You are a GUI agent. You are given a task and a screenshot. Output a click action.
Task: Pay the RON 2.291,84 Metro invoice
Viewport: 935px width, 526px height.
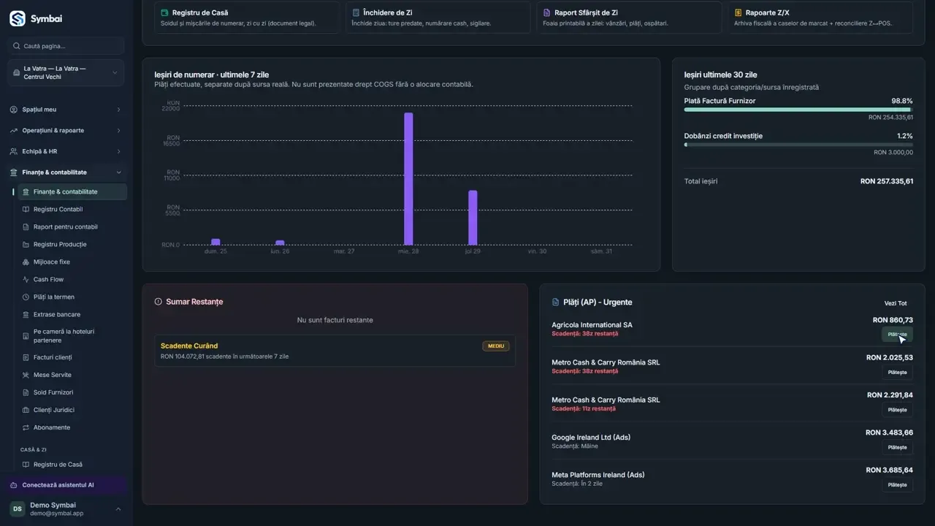coord(897,410)
